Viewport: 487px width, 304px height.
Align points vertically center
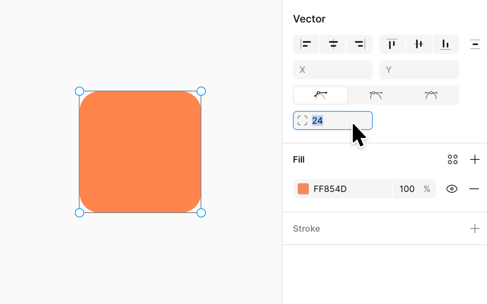[x=419, y=44]
